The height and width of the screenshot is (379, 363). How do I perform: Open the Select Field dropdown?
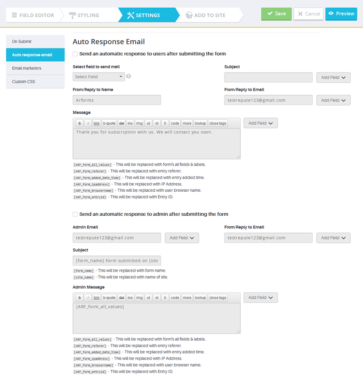tap(99, 77)
